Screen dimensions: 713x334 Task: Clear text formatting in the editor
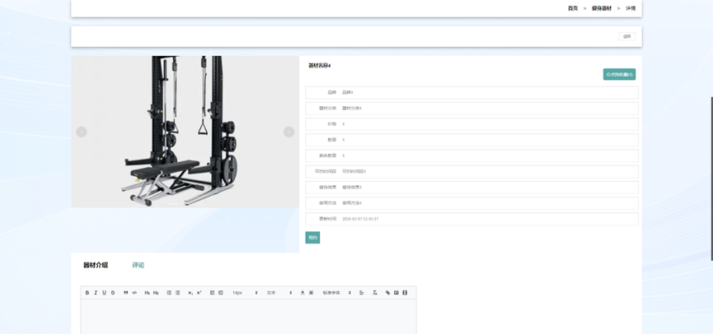click(x=375, y=293)
